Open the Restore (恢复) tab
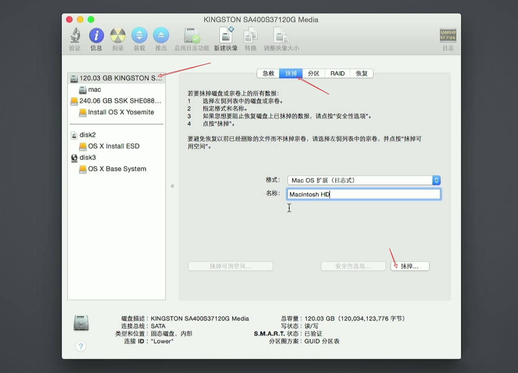This screenshot has width=518, height=373. coord(362,73)
